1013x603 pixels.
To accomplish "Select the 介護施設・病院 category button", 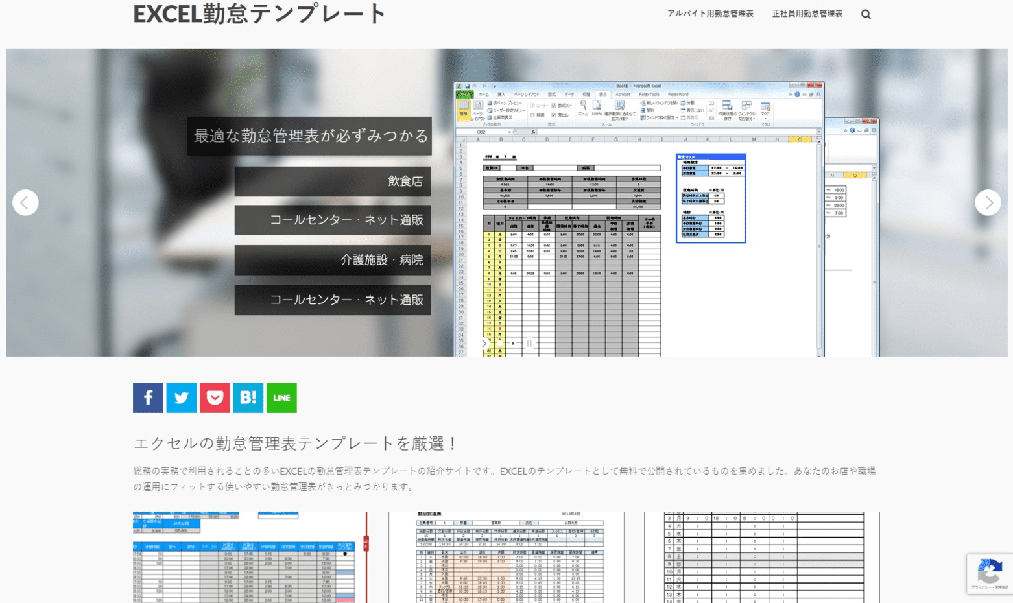I will coord(333,261).
